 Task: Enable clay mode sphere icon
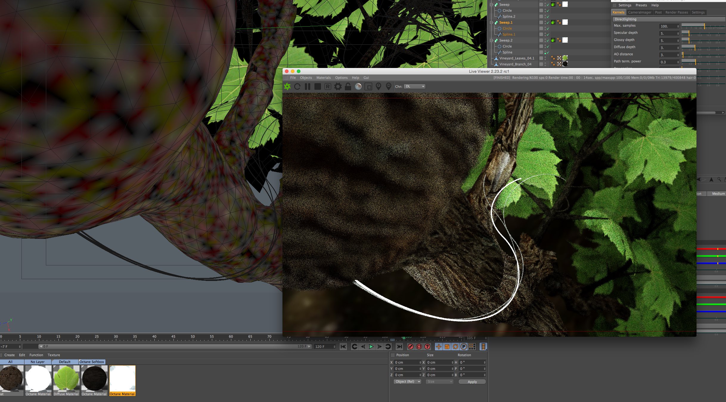(358, 86)
